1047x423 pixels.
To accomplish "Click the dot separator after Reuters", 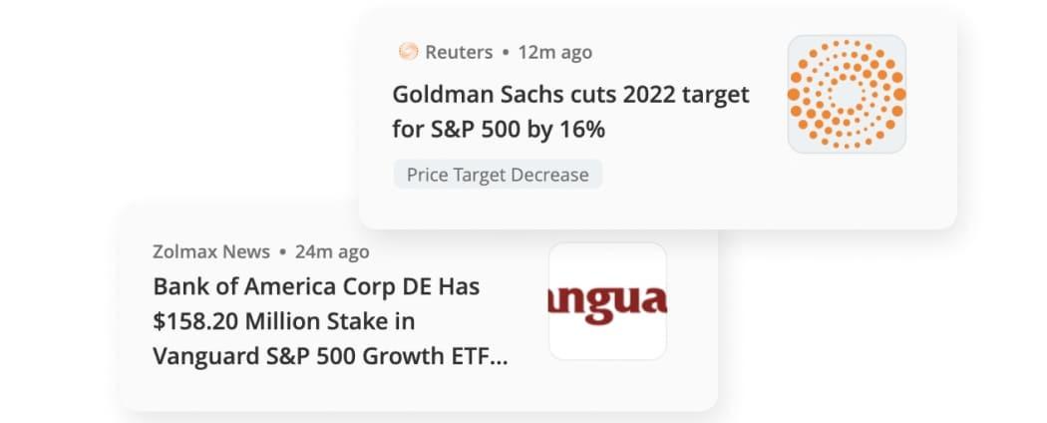I will pos(506,52).
